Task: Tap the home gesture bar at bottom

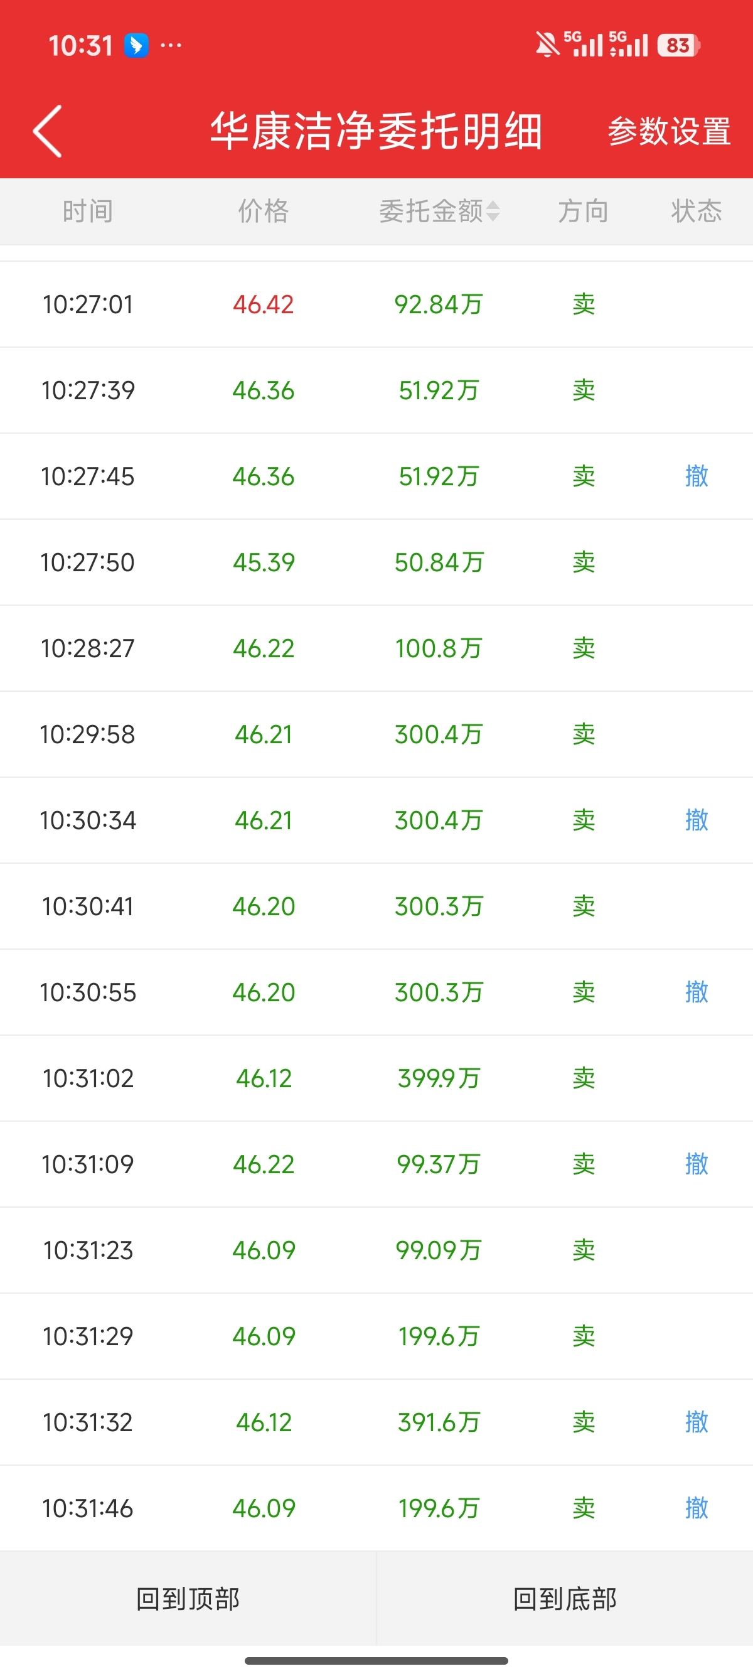Action: tap(376, 1660)
